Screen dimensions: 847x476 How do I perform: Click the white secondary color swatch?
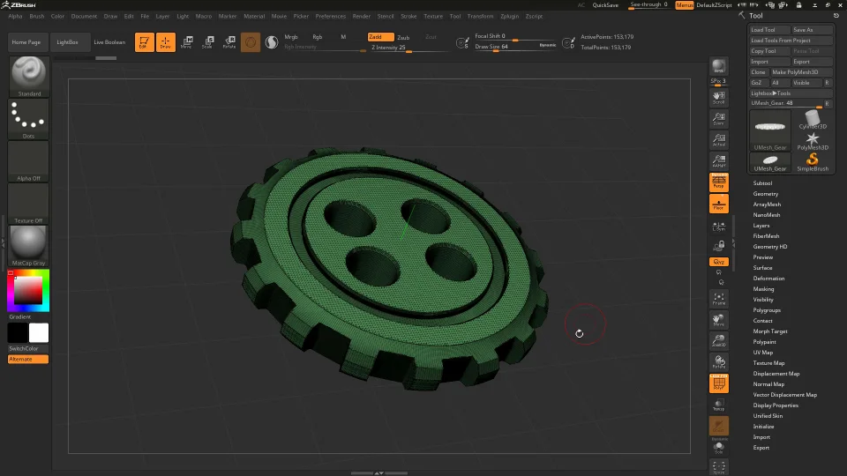(39, 332)
